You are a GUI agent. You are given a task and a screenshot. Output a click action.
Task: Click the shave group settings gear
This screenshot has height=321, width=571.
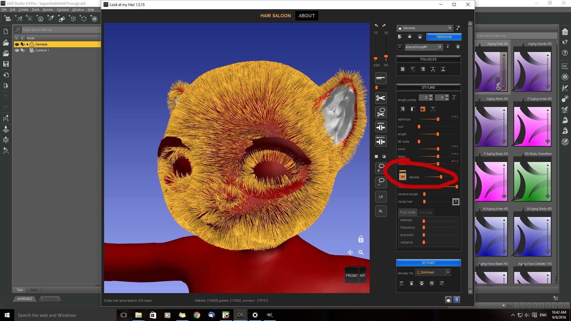(458, 47)
